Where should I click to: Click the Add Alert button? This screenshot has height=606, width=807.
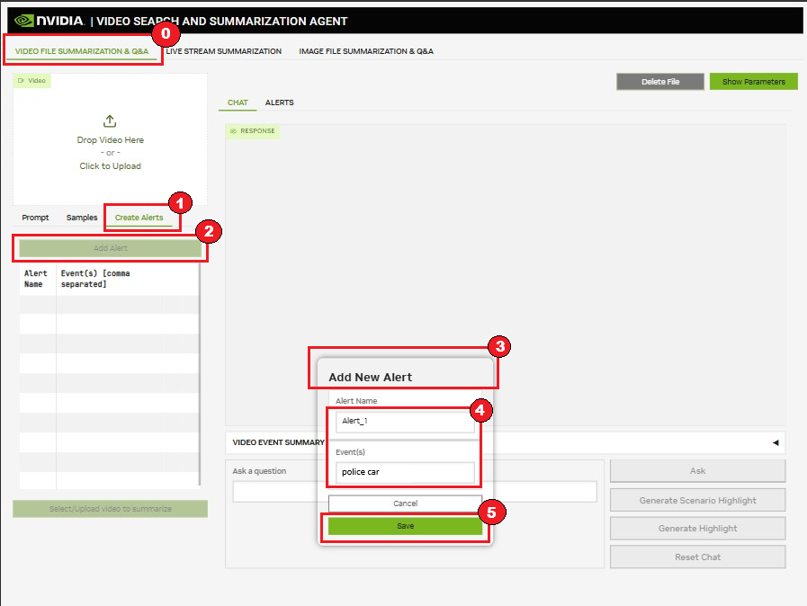tap(110, 247)
